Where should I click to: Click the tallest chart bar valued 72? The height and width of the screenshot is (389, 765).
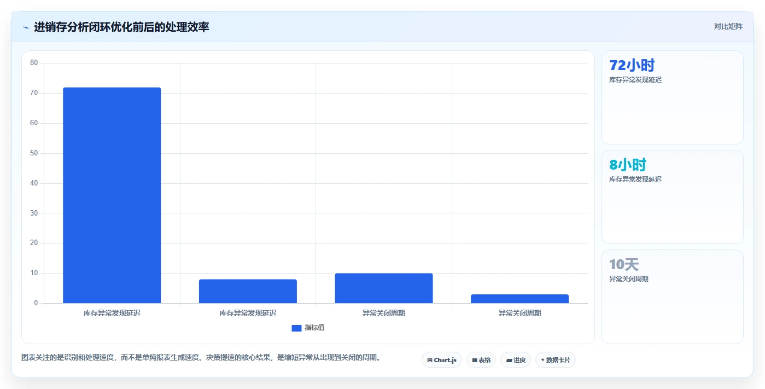[x=112, y=195]
